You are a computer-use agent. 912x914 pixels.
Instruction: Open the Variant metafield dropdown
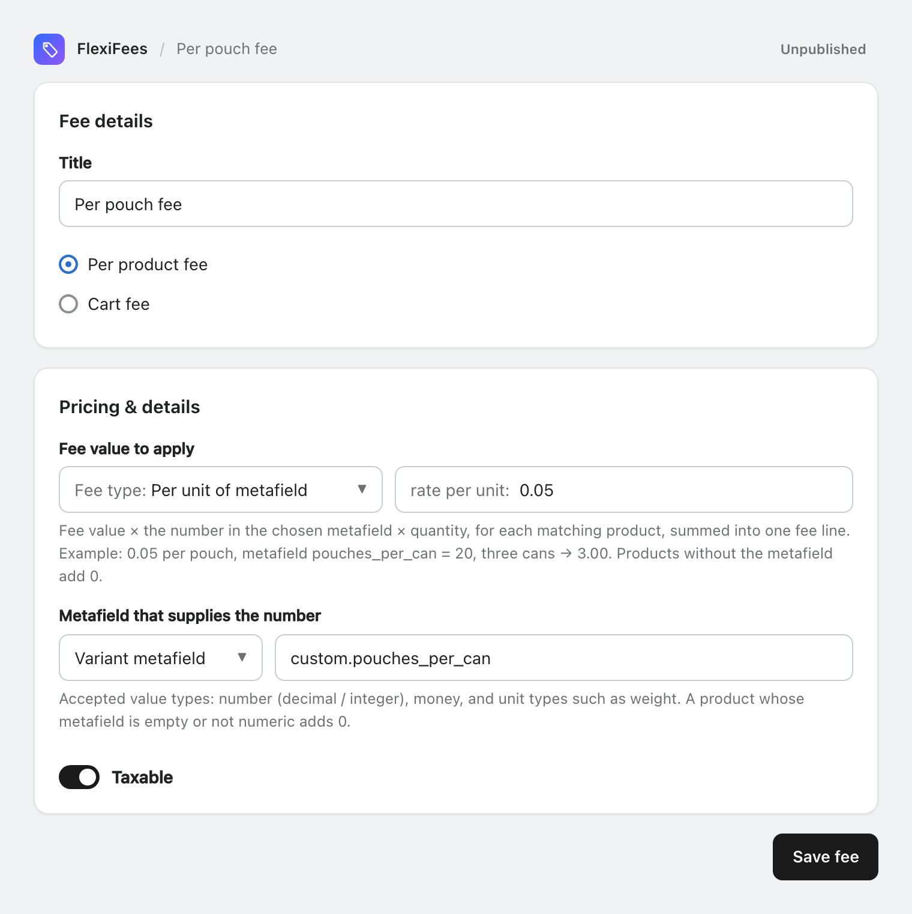161,658
